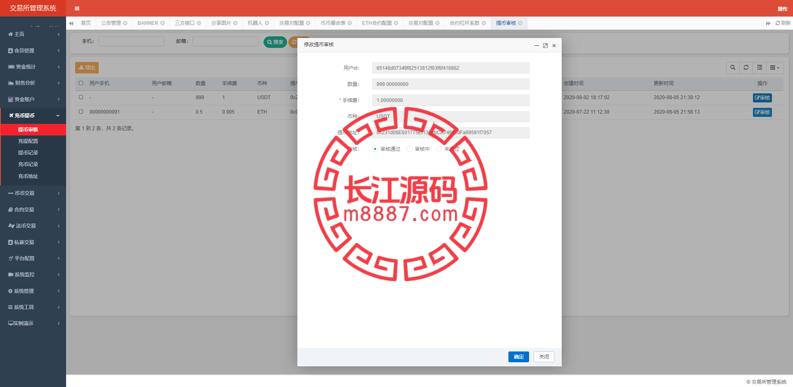Screen dimensions: 793x387
Task: Click the 手机 search input field
Action: tap(131, 41)
